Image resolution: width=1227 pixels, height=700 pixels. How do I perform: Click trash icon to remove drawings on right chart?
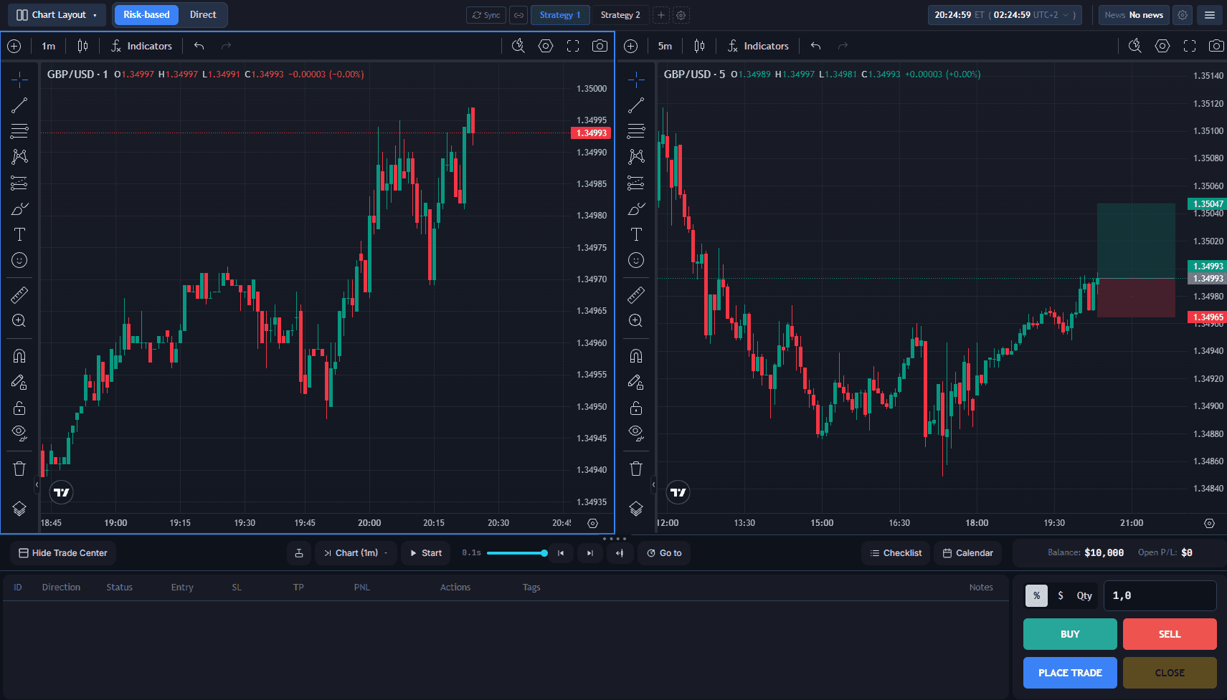click(636, 469)
